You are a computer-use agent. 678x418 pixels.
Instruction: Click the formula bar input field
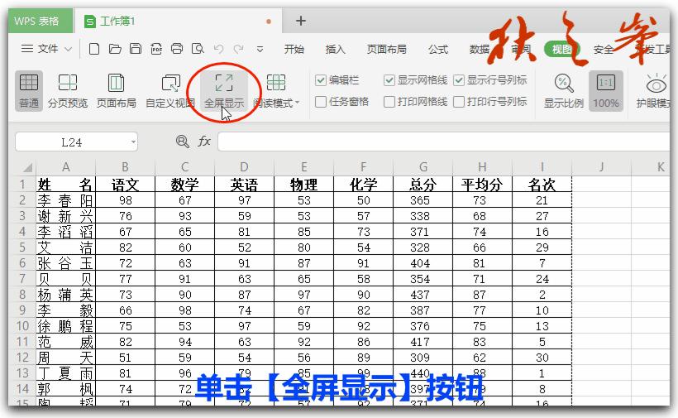(x=444, y=142)
